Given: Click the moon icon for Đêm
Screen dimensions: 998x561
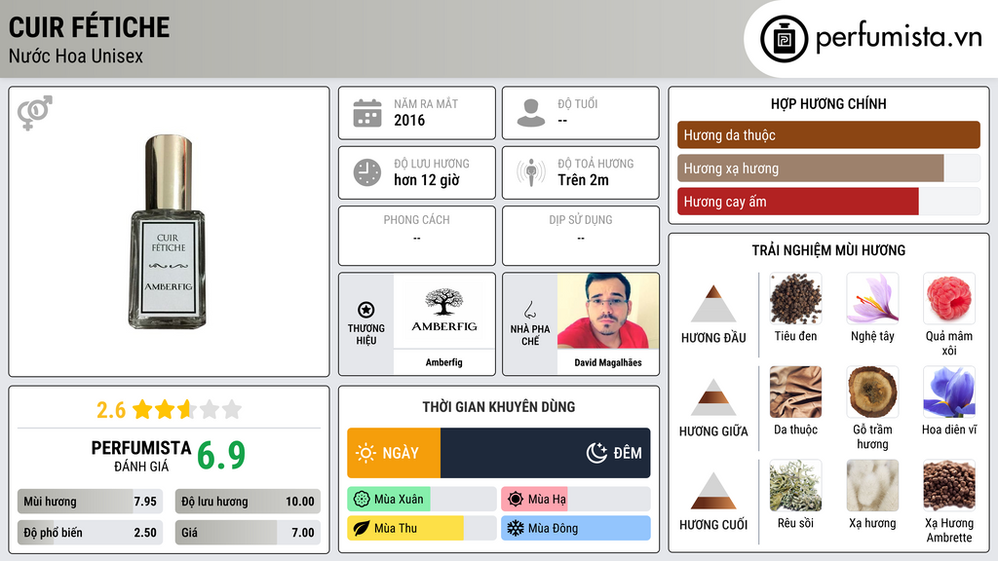Looking at the screenshot, I should 596,453.
